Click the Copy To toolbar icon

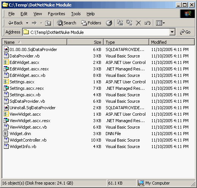(x=129, y=23)
